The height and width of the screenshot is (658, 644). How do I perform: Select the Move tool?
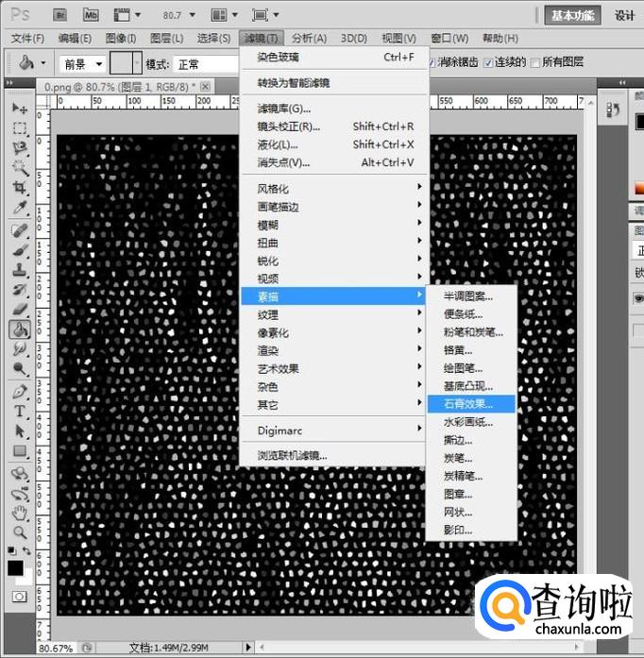(19, 108)
